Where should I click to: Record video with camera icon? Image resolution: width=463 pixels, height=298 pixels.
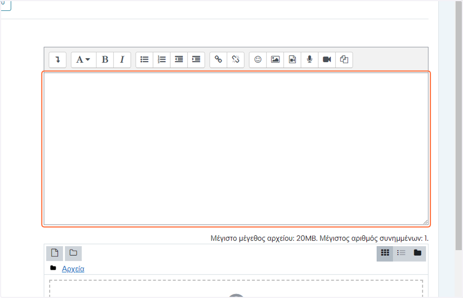click(327, 60)
